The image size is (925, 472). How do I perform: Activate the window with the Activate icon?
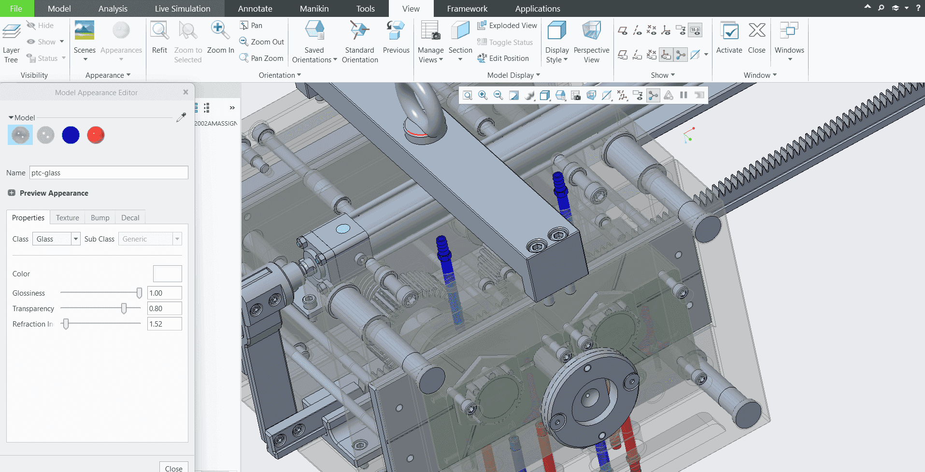coord(729,30)
